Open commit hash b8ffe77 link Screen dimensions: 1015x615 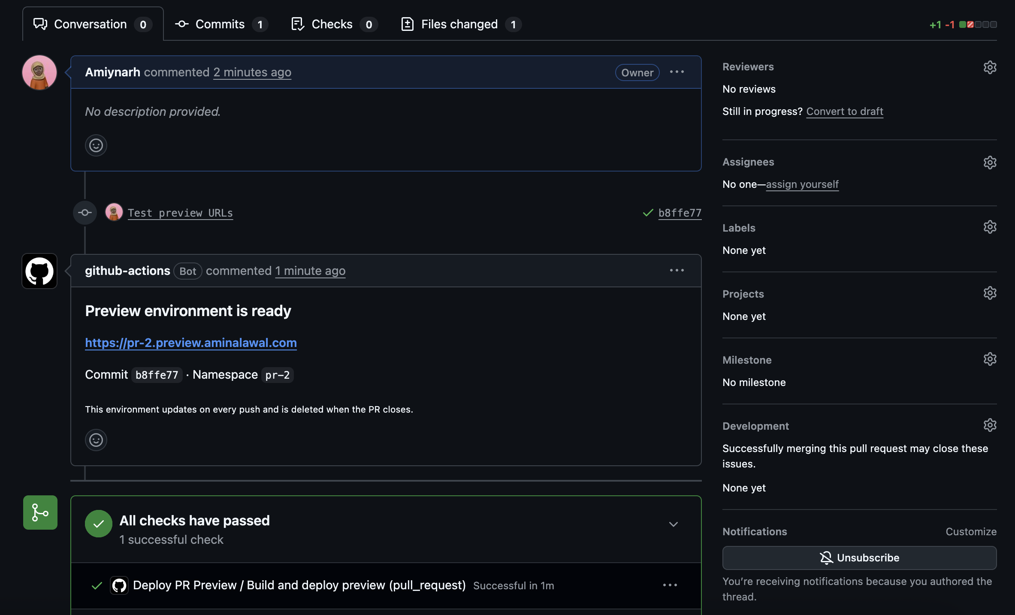coord(680,213)
